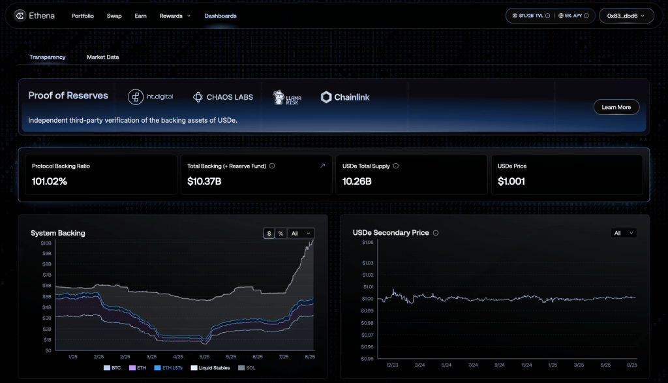The width and height of the screenshot is (668, 383).
Task: Toggle System Backing chart to percentage view
Action: pyautogui.click(x=280, y=233)
